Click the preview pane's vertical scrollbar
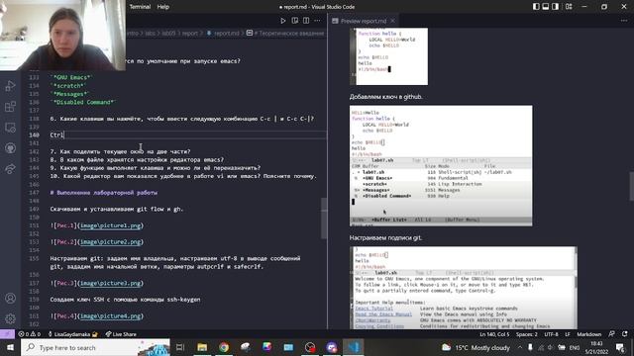The height and width of the screenshot is (356, 634). click(x=631, y=187)
